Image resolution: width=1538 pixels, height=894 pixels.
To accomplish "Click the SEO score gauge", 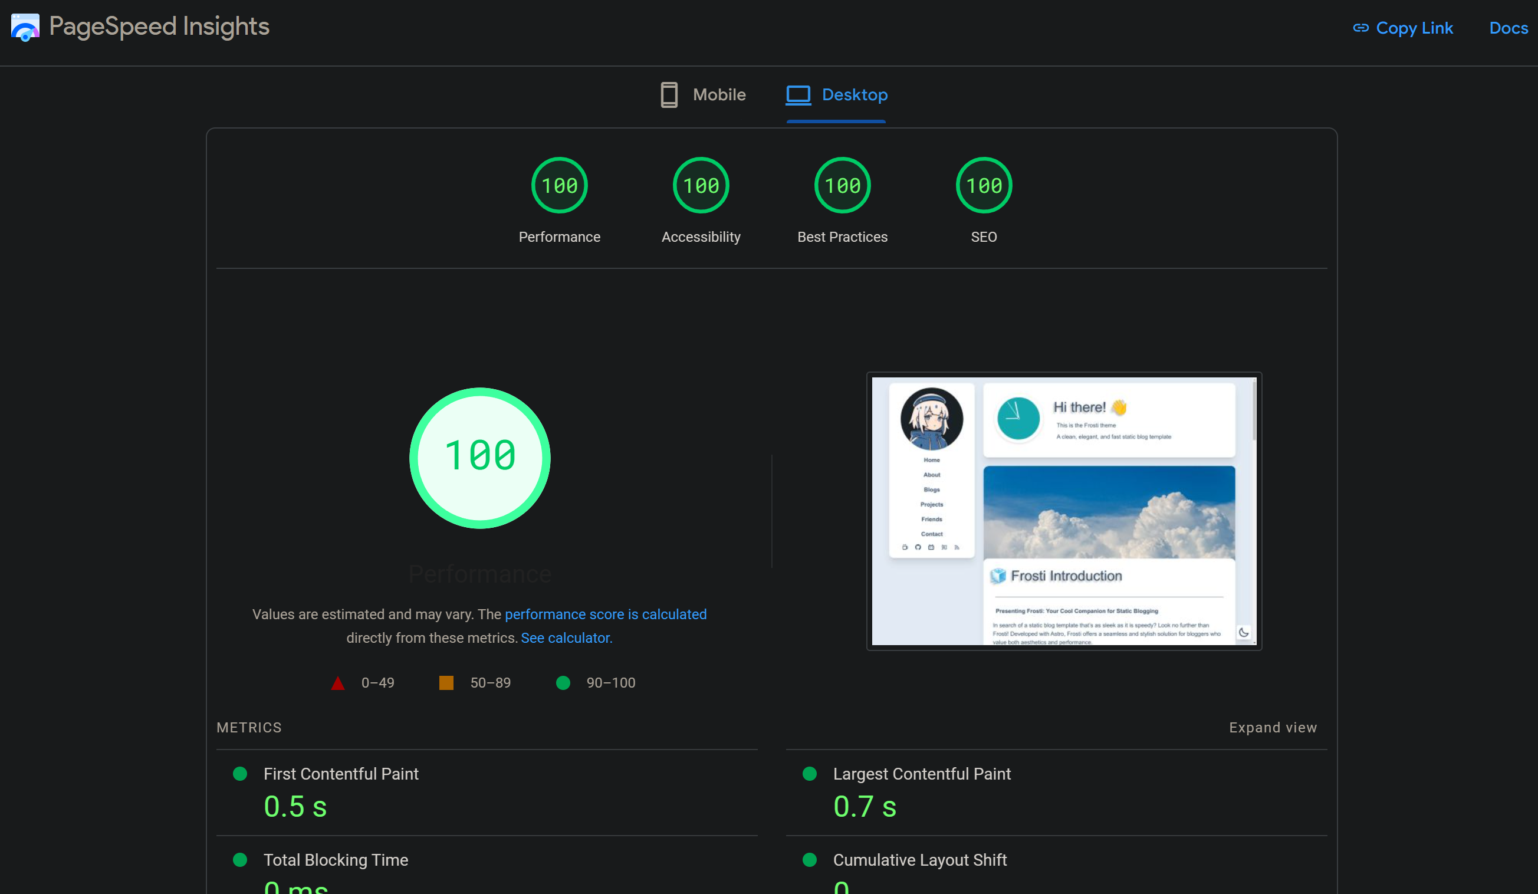I will coord(983,186).
